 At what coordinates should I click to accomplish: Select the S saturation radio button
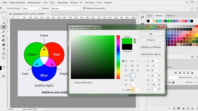(123, 66)
